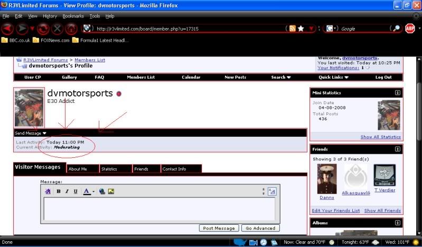Image resolution: width=422 pixels, height=247 pixels.
Task: Click inside the visitor message text area
Action: point(160,209)
